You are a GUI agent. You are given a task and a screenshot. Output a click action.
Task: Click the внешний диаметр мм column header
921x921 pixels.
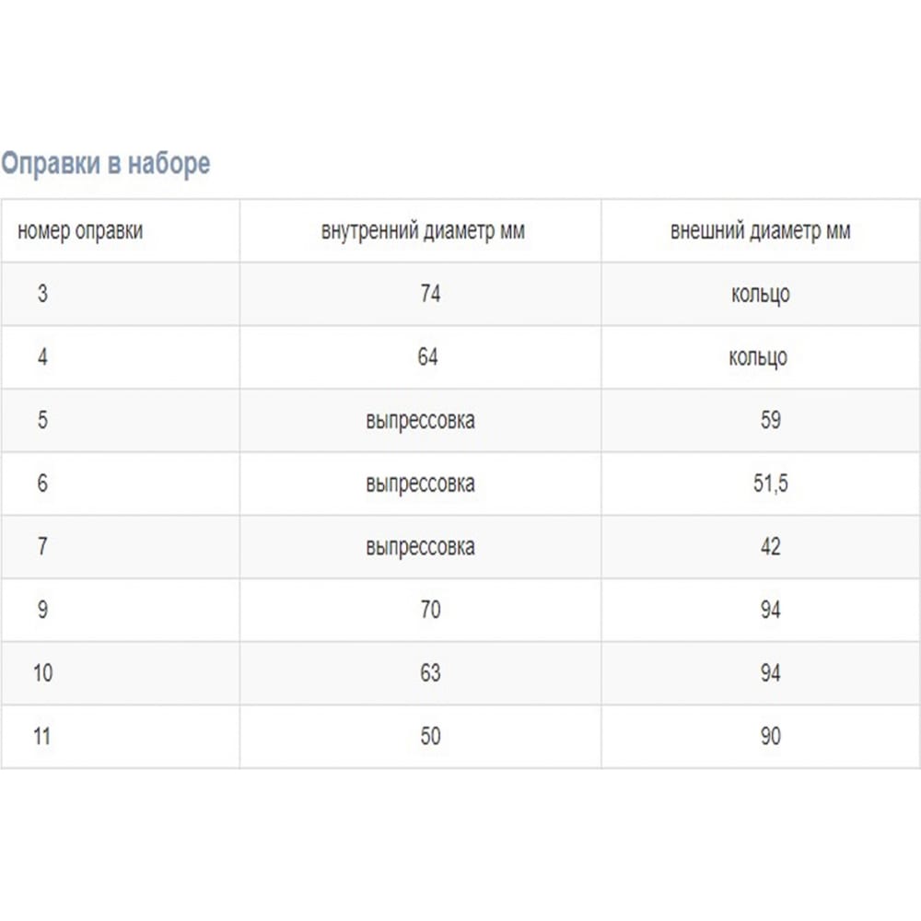760,231
